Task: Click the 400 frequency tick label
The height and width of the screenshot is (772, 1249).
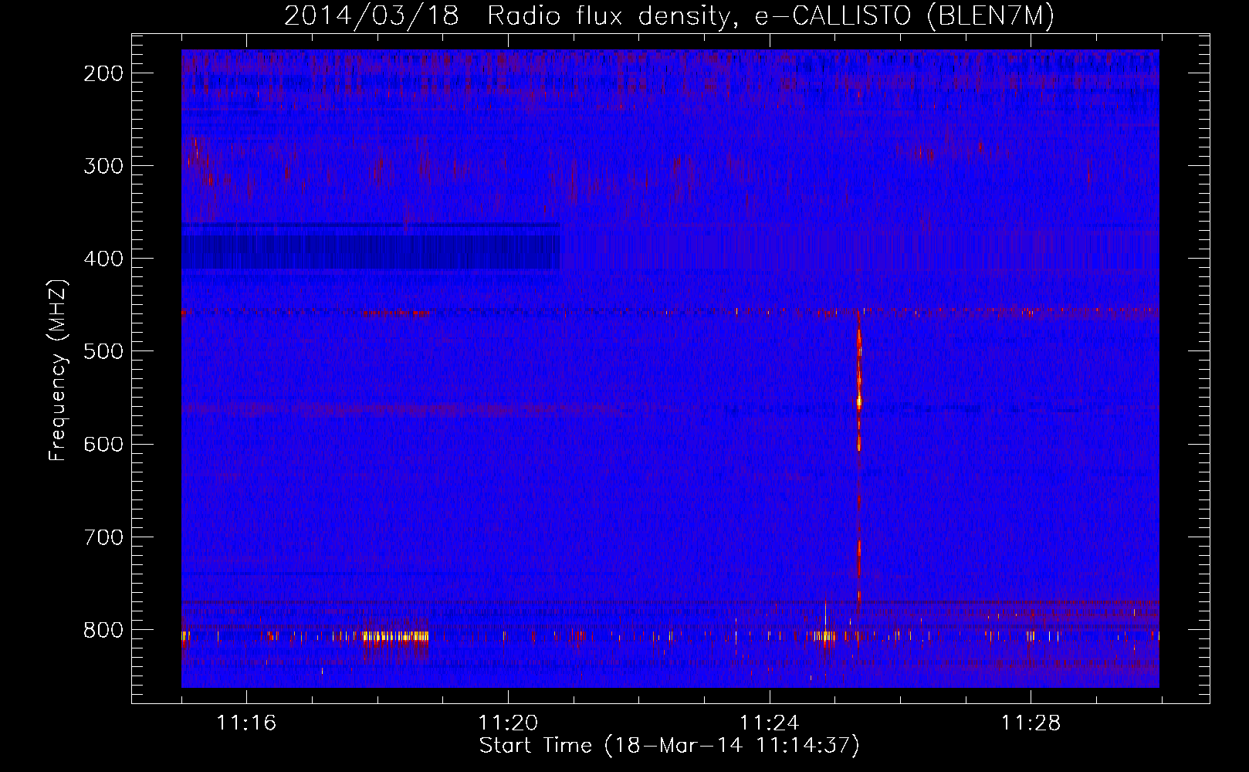Action: click(x=103, y=259)
